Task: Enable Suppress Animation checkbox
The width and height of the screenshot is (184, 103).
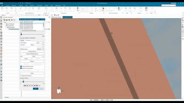Action: coord(21,76)
